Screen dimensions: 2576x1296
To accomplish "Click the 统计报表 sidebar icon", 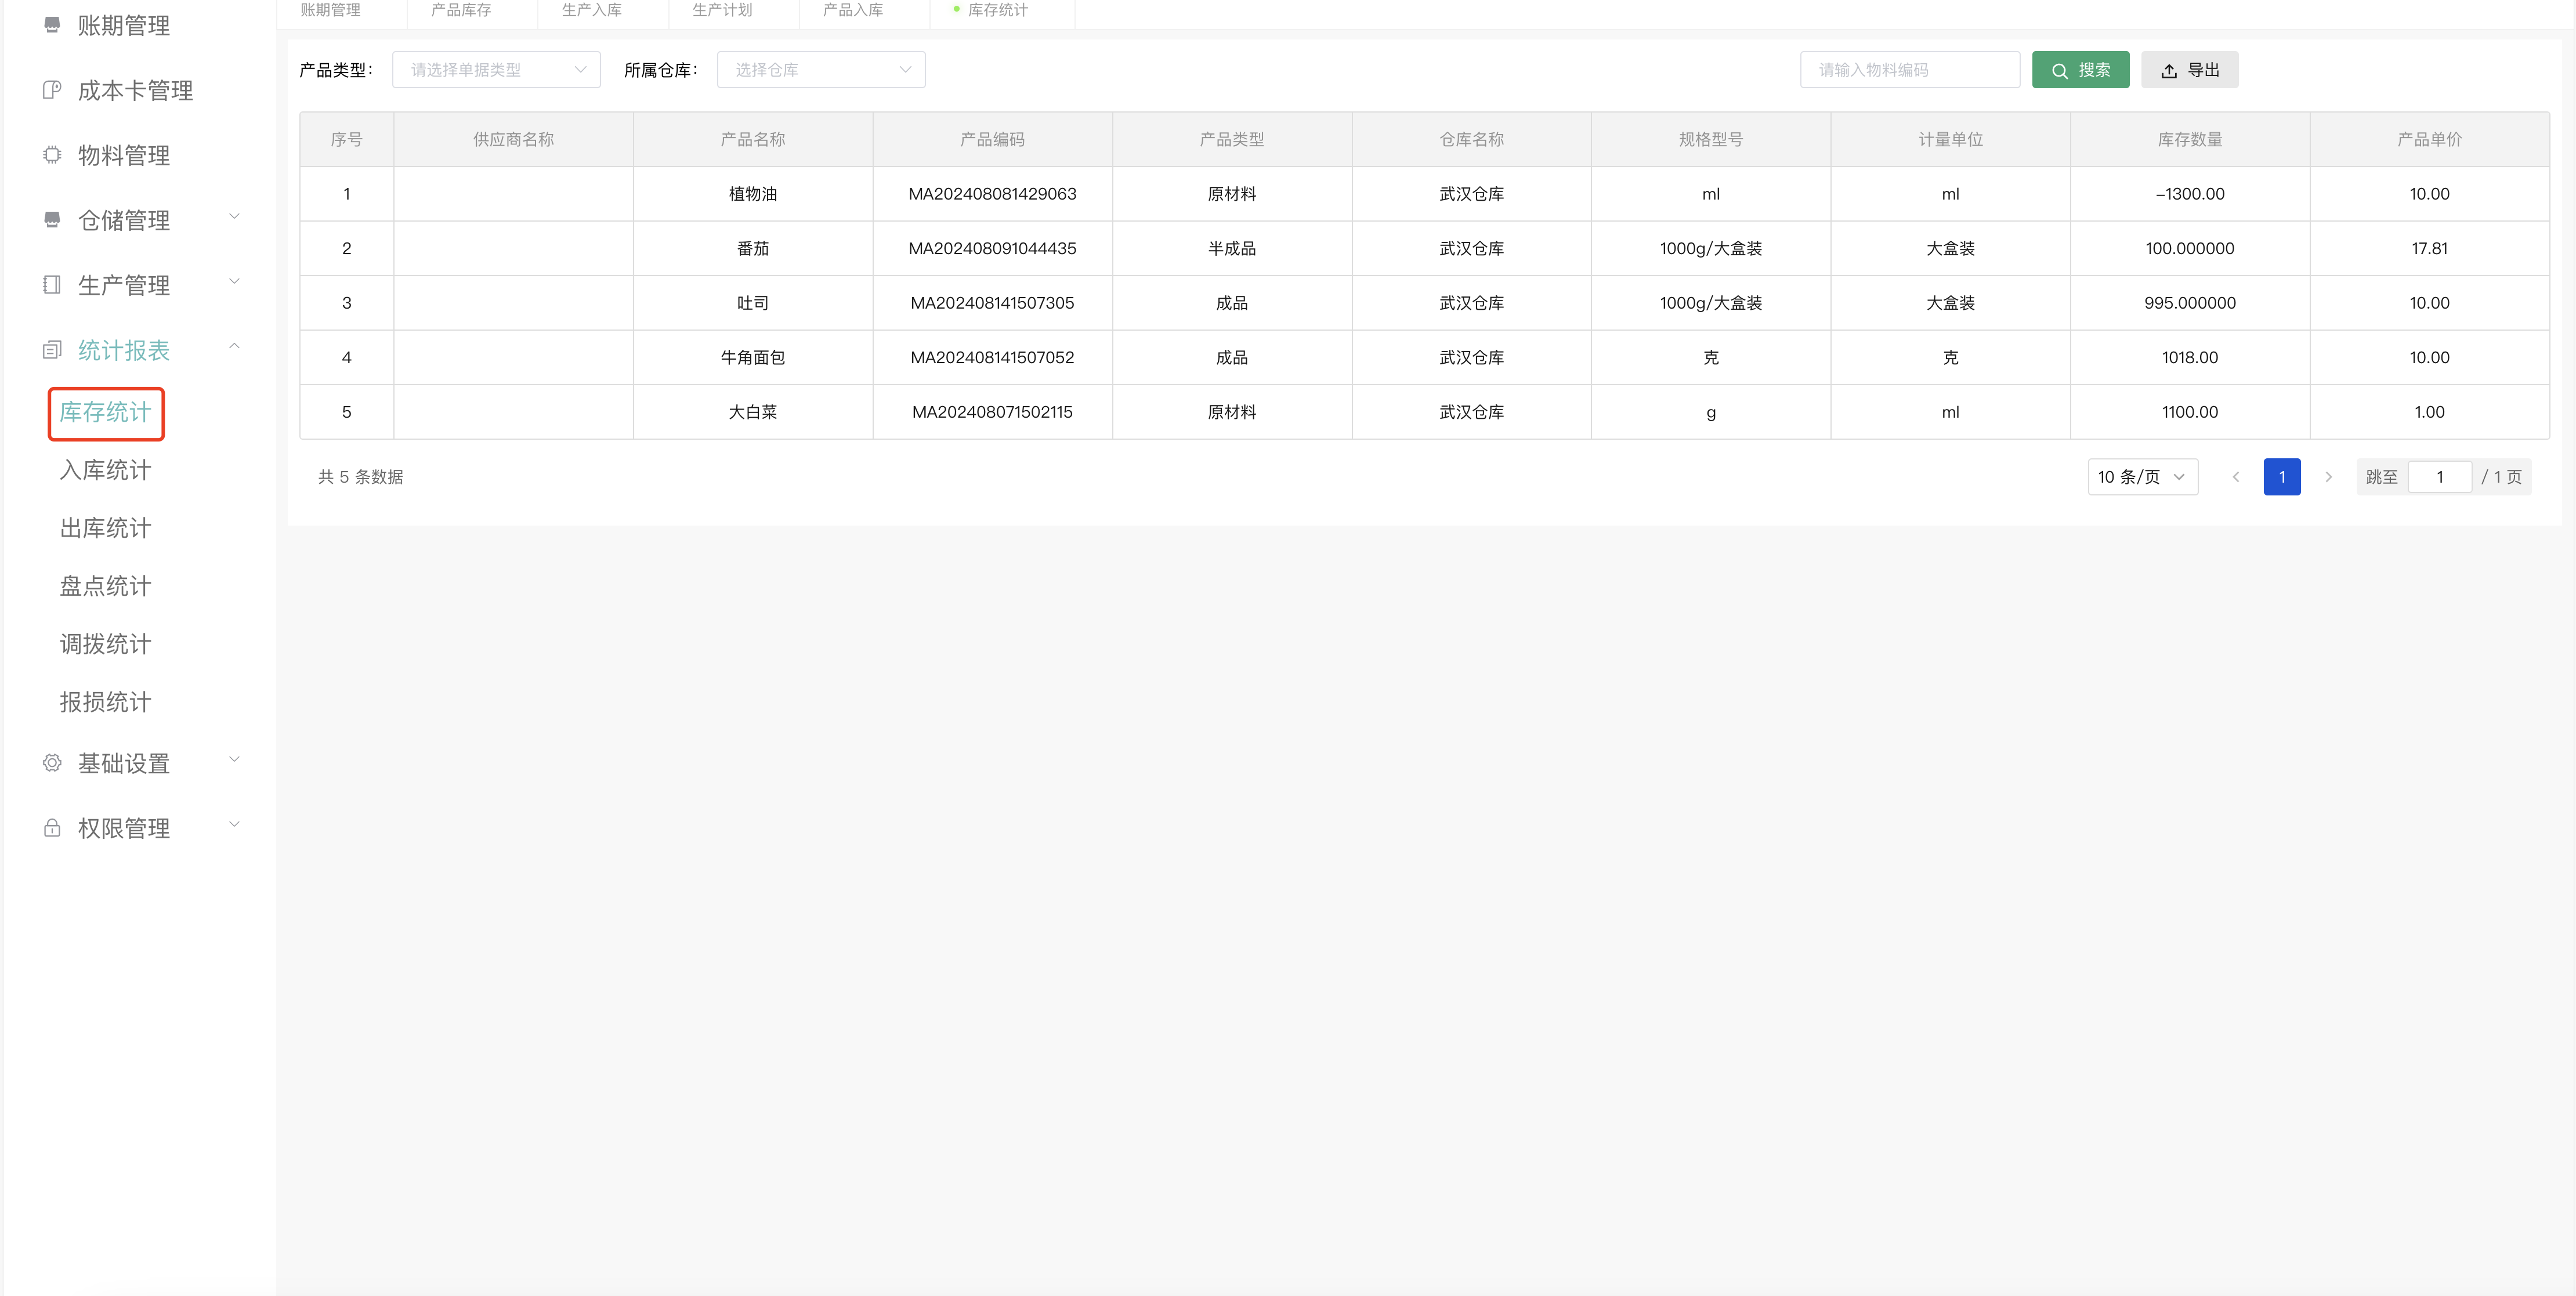I will (52, 350).
